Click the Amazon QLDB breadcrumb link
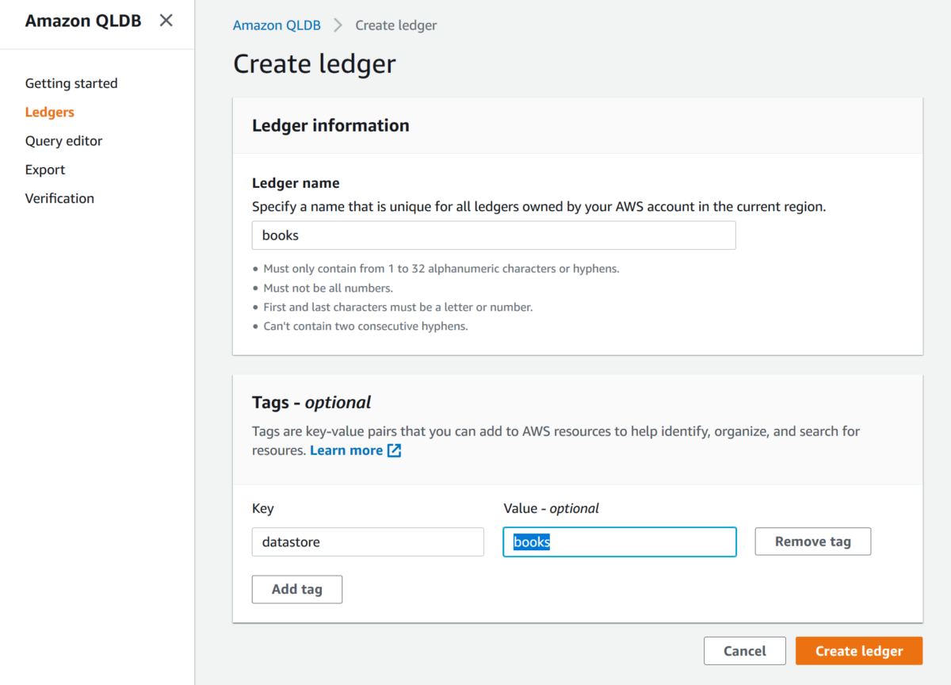This screenshot has width=951, height=685. (277, 25)
